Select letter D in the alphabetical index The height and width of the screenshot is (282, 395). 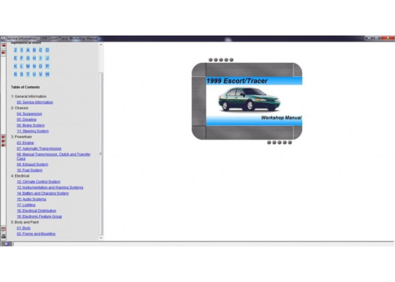click(x=47, y=49)
